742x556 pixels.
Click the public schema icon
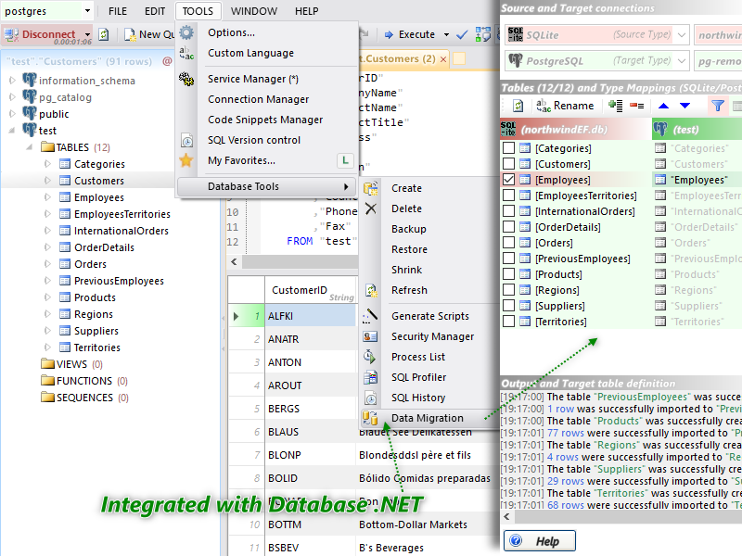click(x=30, y=113)
